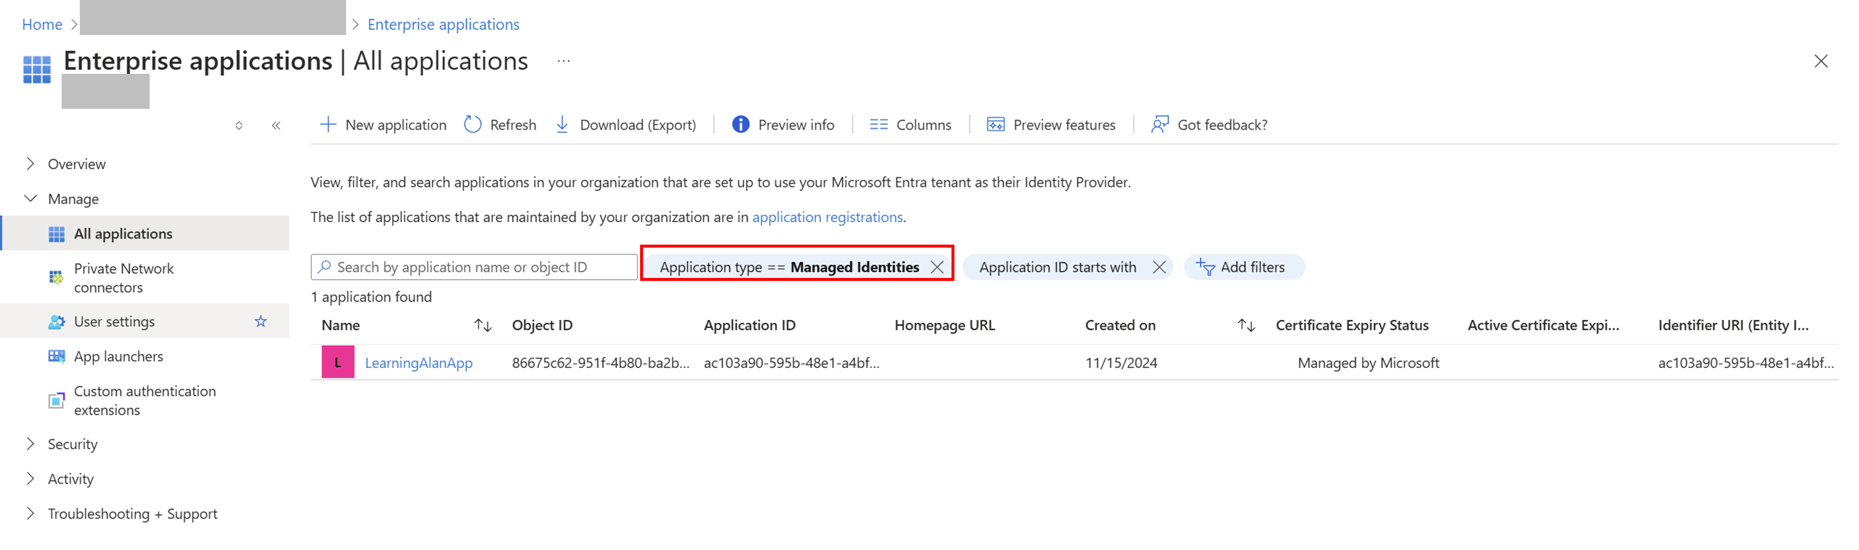1859x550 pixels.
Task: Open LearningAlanApp details
Action: tap(419, 363)
